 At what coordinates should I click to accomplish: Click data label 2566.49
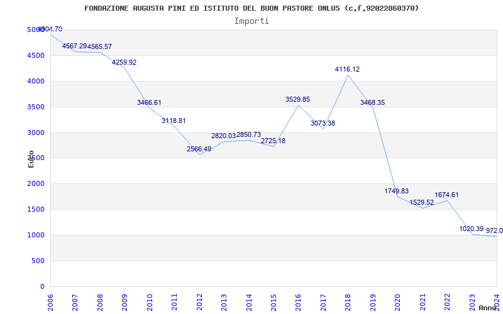click(x=199, y=149)
